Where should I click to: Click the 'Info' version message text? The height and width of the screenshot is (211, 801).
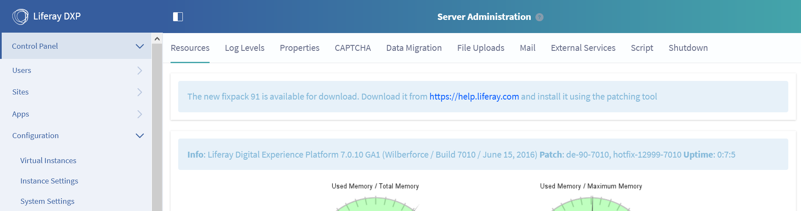[x=461, y=155]
